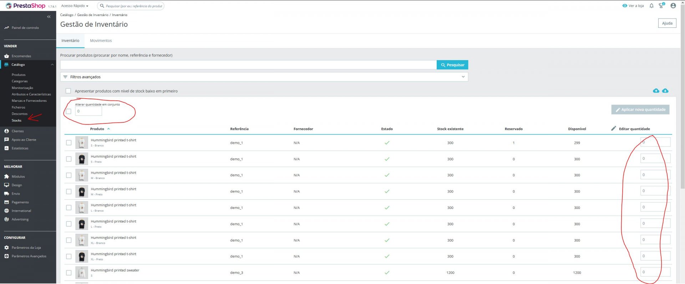The width and height of the screenshot is (685, 284).
Task: Collapse the Catálogo menu section
Action: pos(52,65)
